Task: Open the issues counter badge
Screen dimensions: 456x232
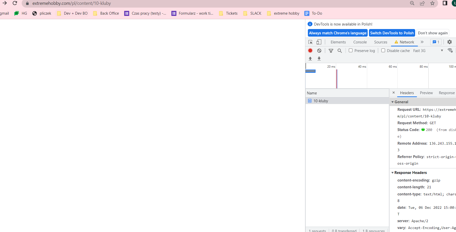Action: pyautogui.click(x=436, y=42)
